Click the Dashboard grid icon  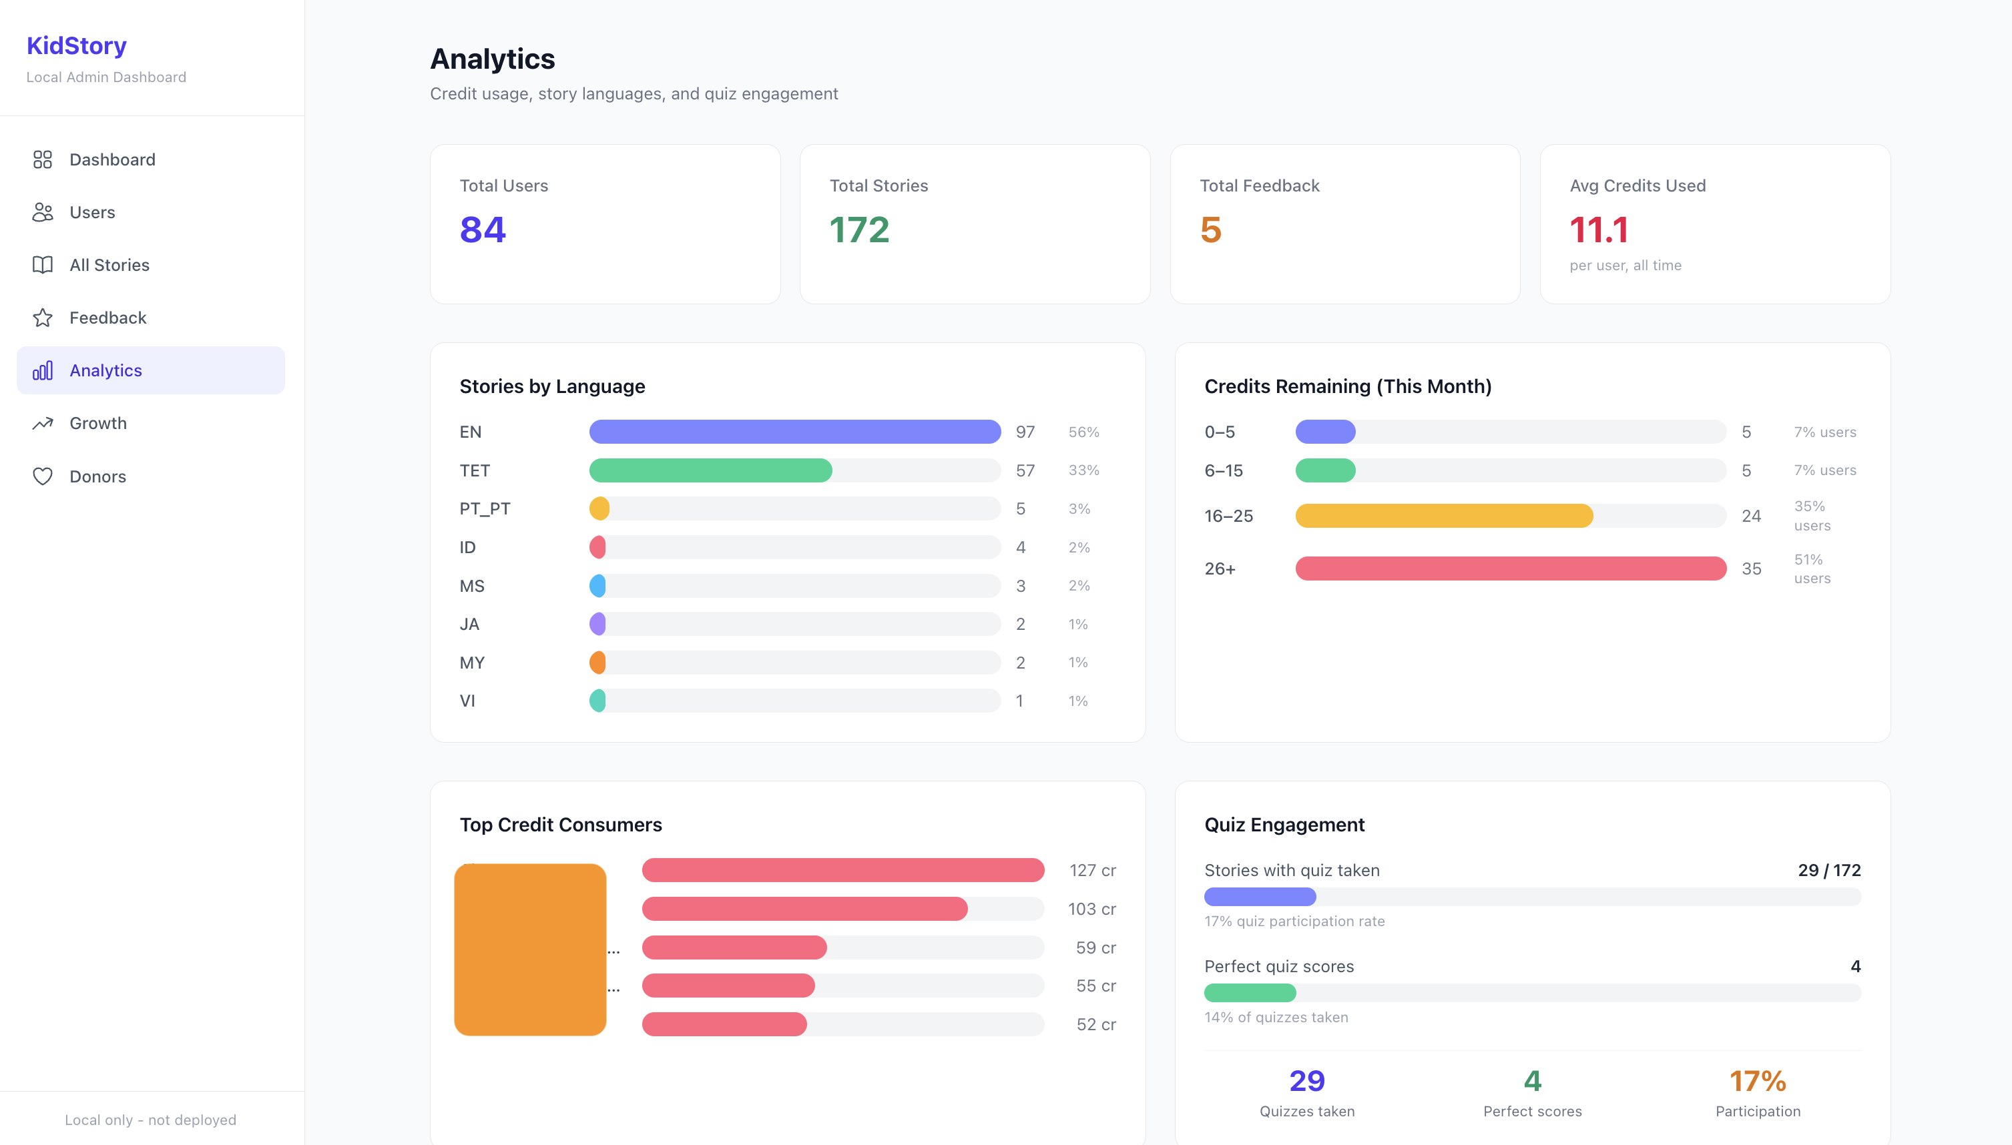43,159
